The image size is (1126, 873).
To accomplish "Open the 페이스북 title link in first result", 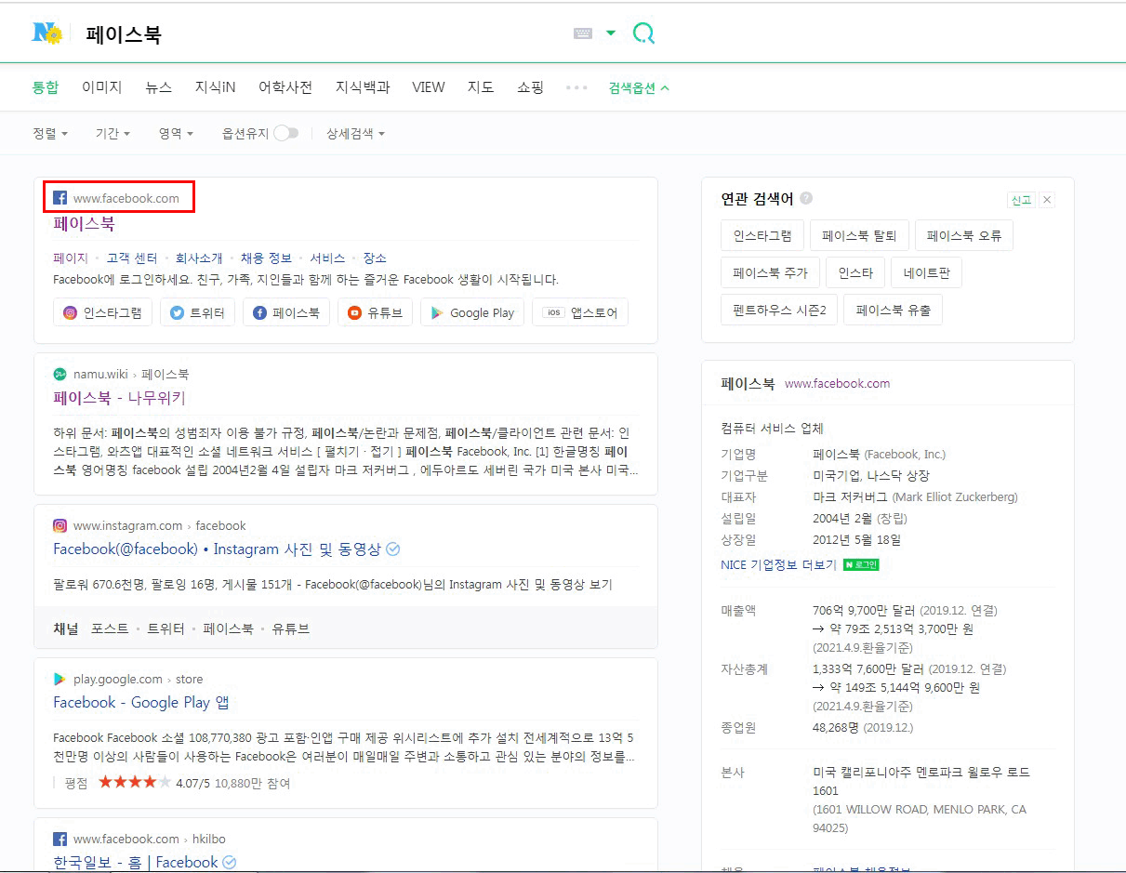I will coord(84,224).
